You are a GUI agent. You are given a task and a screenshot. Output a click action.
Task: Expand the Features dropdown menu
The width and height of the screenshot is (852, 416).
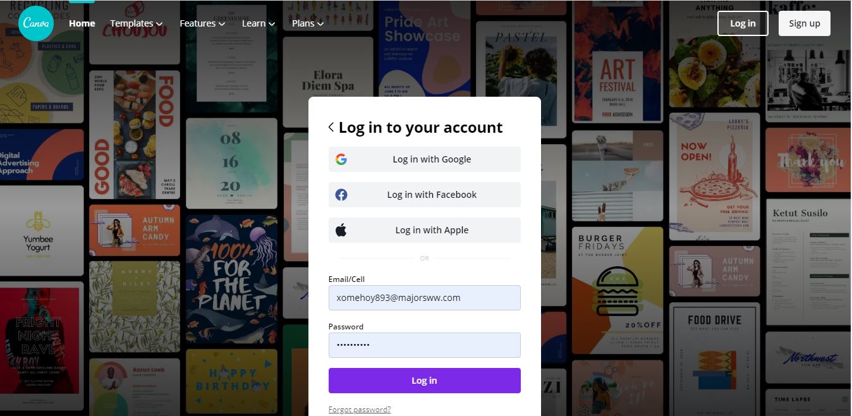[202, 23]
